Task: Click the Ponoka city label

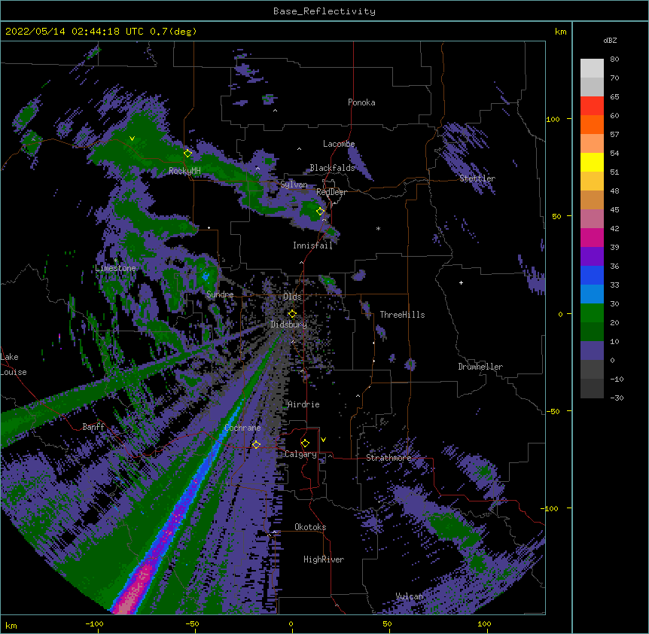Action: (x=361, y=102)
